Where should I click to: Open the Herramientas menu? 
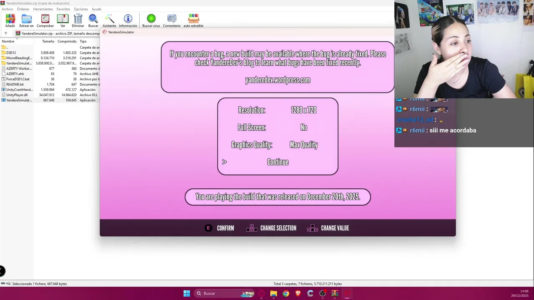(43, 9)
